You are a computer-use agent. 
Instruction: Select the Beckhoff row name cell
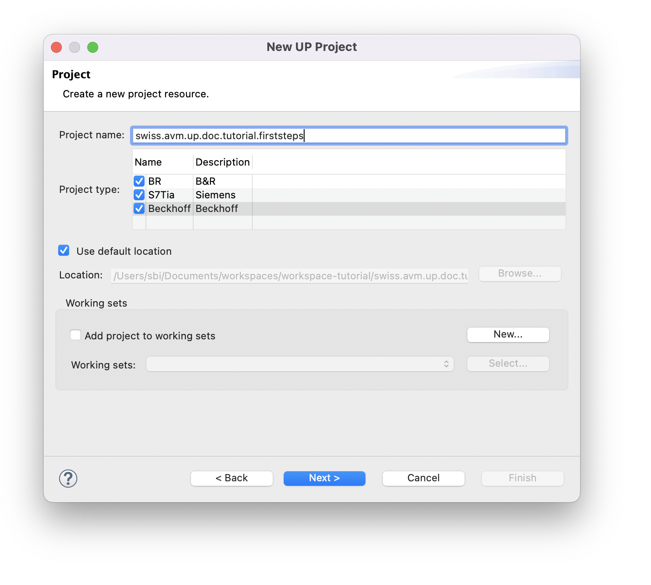(x=169, y=209)
